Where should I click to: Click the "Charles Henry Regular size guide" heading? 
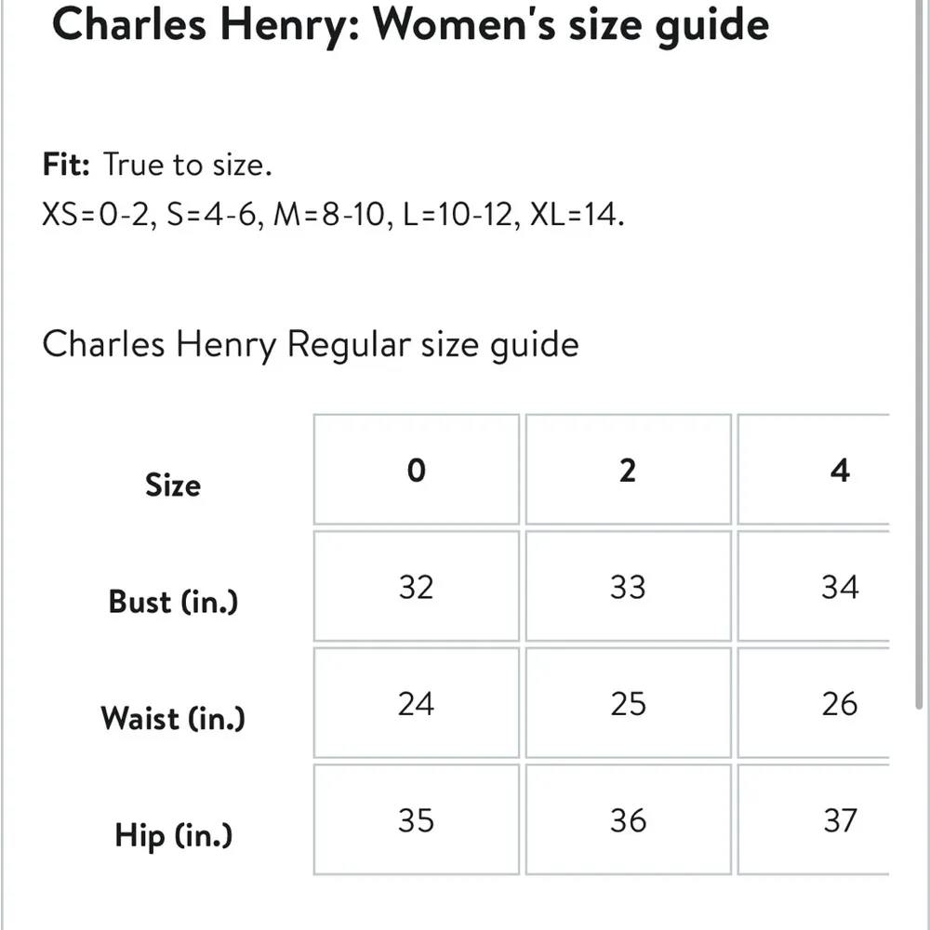point(311,344)
